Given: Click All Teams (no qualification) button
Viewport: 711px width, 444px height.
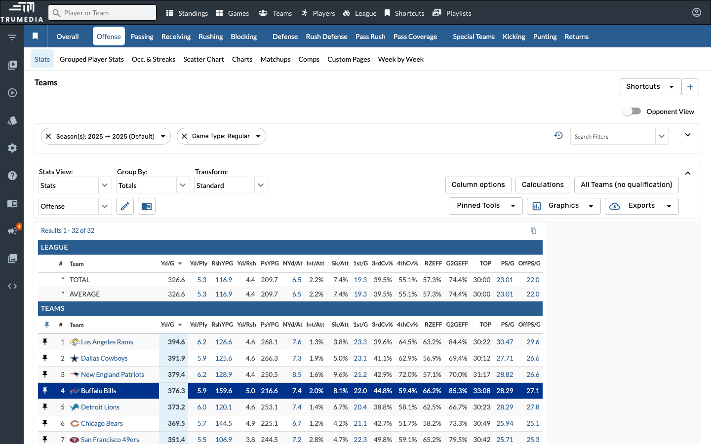Looking at the screenshot, I should [x=627, y=185].
